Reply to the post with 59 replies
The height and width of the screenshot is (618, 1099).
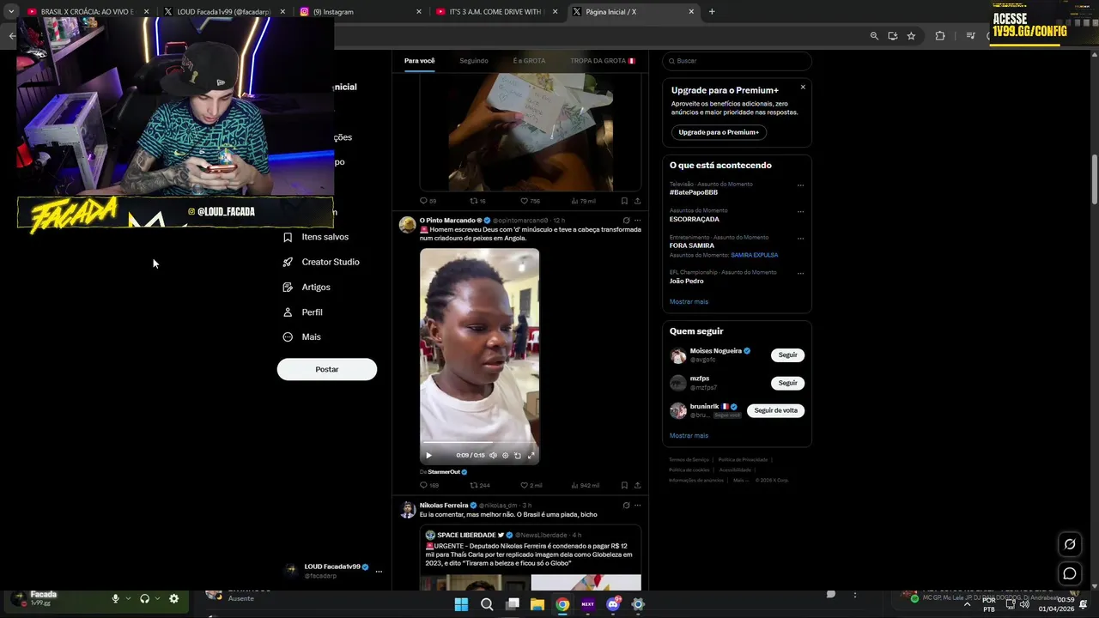(x=423, y=201)
